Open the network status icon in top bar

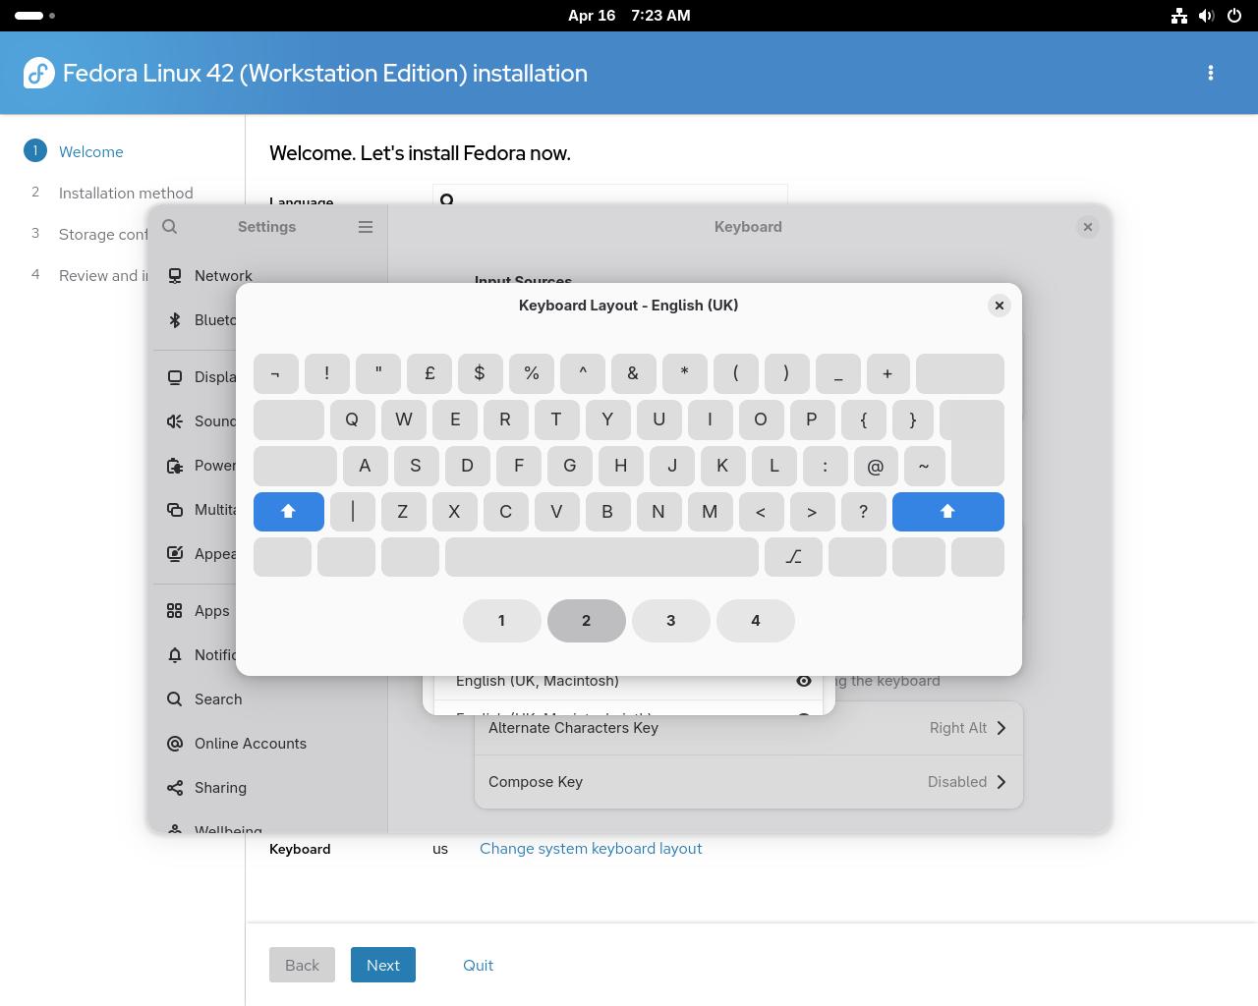1179,16
